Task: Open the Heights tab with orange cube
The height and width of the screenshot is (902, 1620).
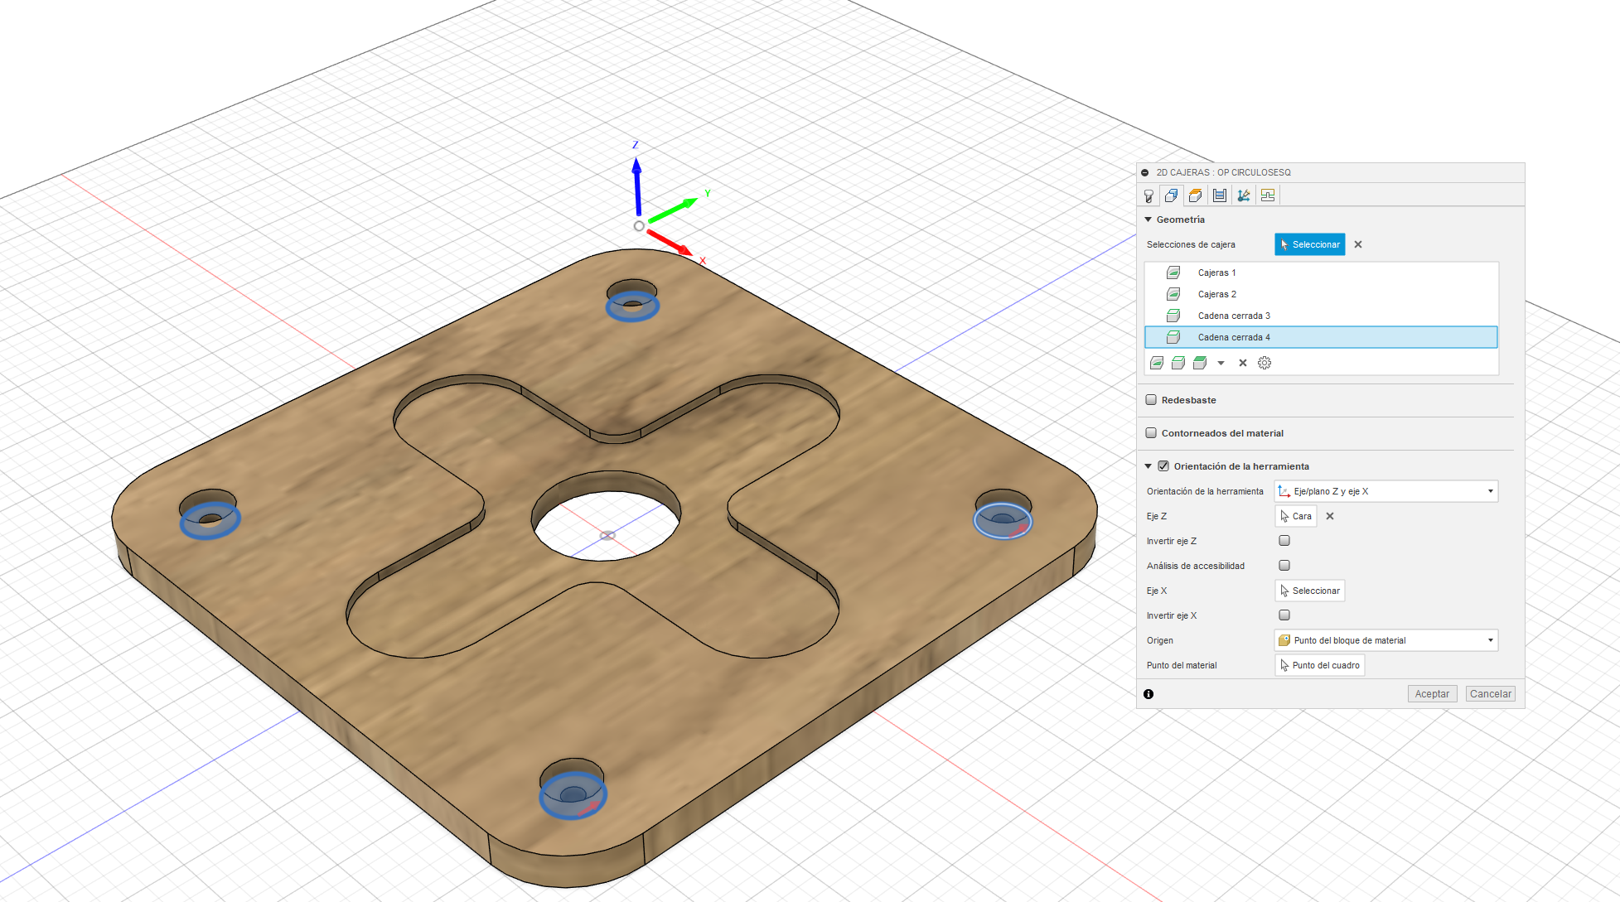Action: click(1195, 195)
